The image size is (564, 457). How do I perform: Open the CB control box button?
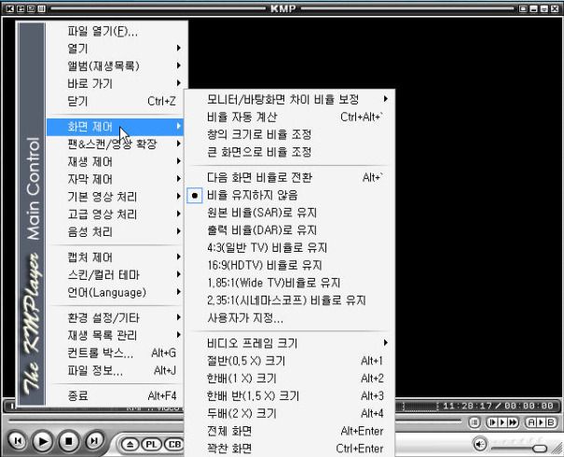click(x=175, y=445)
